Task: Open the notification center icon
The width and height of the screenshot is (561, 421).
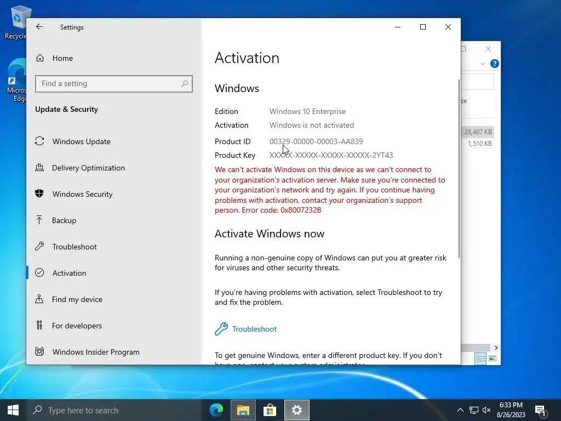Action: [541, 411]
